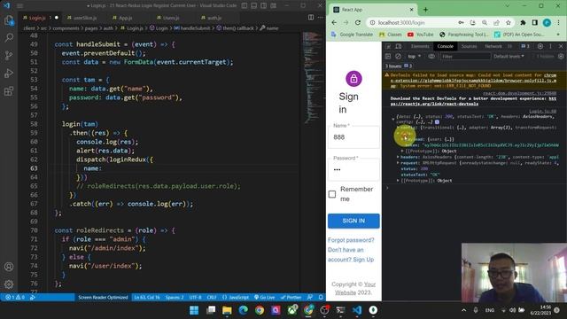Expand the last [[Prototype]]: Object row

(398, 181)
